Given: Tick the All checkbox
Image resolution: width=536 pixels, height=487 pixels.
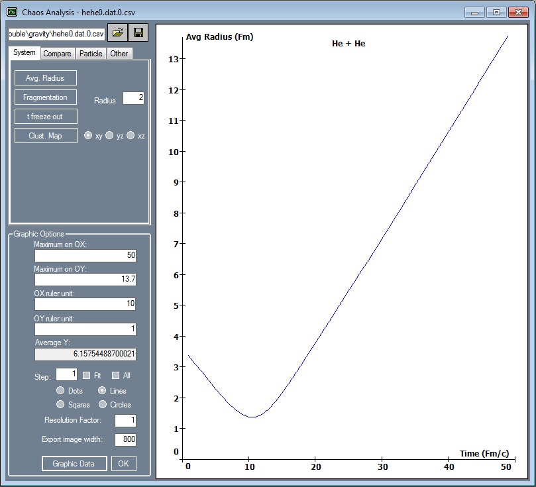Looking at the screenshot, I should [116, 375].
